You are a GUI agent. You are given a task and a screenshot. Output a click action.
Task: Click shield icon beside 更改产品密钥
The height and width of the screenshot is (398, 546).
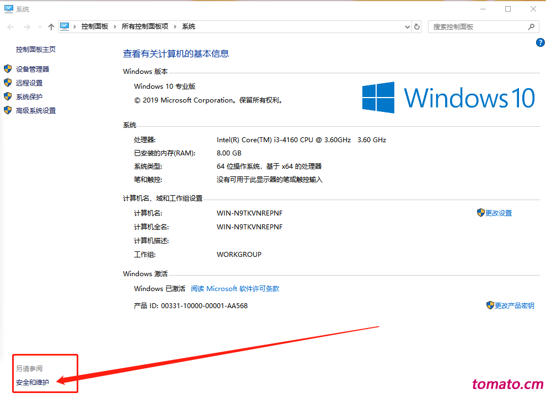point(490,305)
